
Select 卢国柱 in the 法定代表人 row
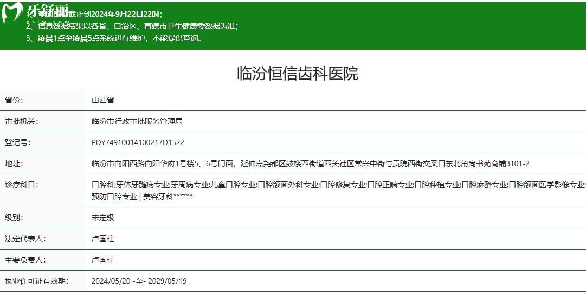[x=103, y=239]
